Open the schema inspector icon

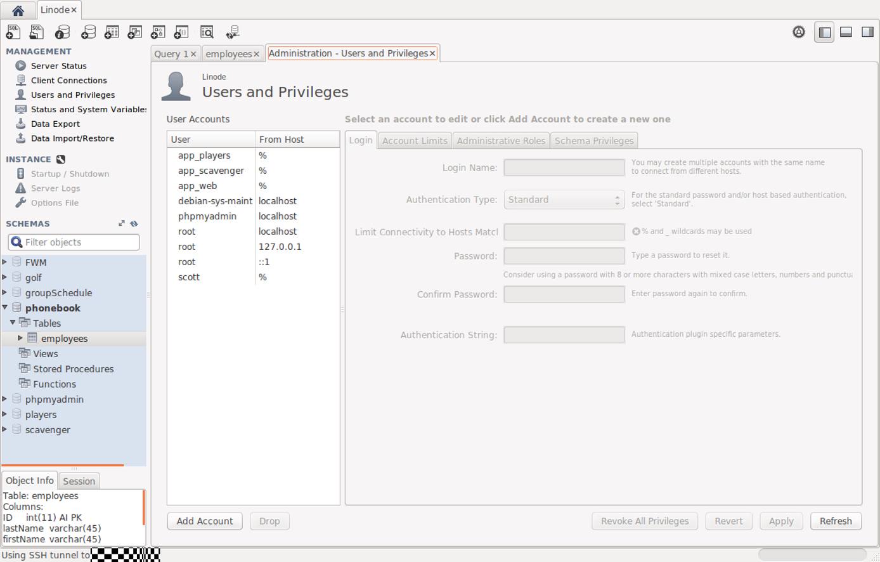(x=61, y=32)
